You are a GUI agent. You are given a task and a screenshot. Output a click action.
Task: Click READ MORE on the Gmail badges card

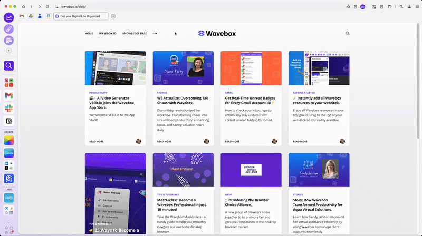click(232, 141)
